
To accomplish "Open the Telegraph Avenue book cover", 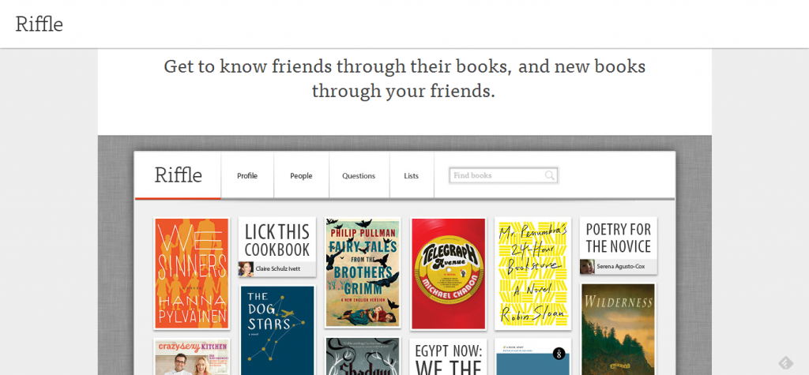I will click(448, 273).
